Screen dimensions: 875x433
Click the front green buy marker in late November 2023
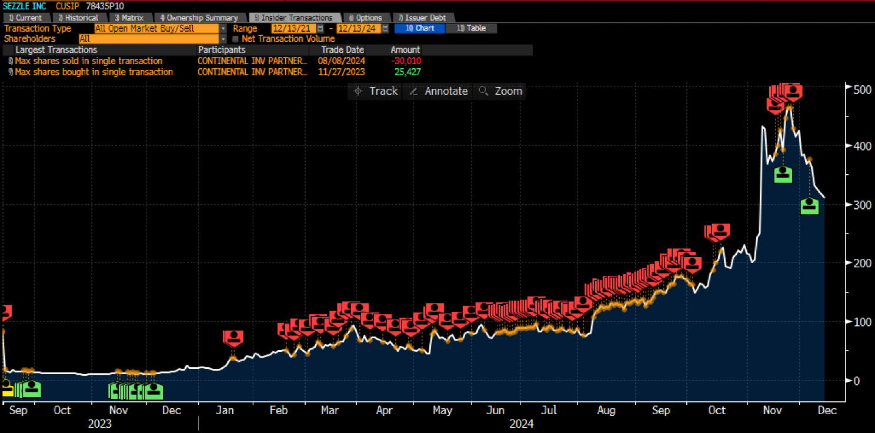point(153,391)
